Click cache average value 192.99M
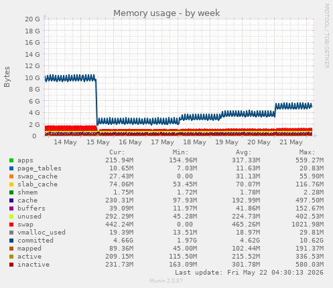Image resolution: width=333 pixels, height=288 pixels. (246, 200)
